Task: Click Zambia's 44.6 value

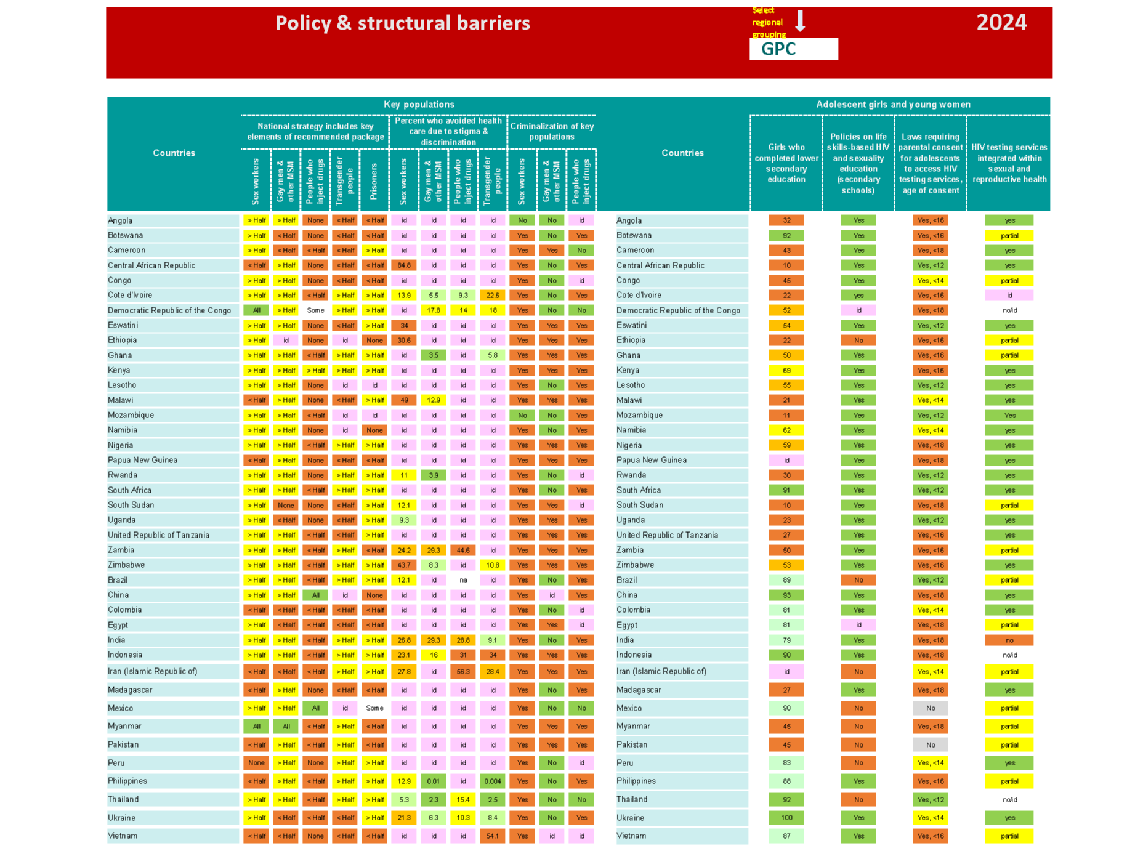Action: click(463, 551)
